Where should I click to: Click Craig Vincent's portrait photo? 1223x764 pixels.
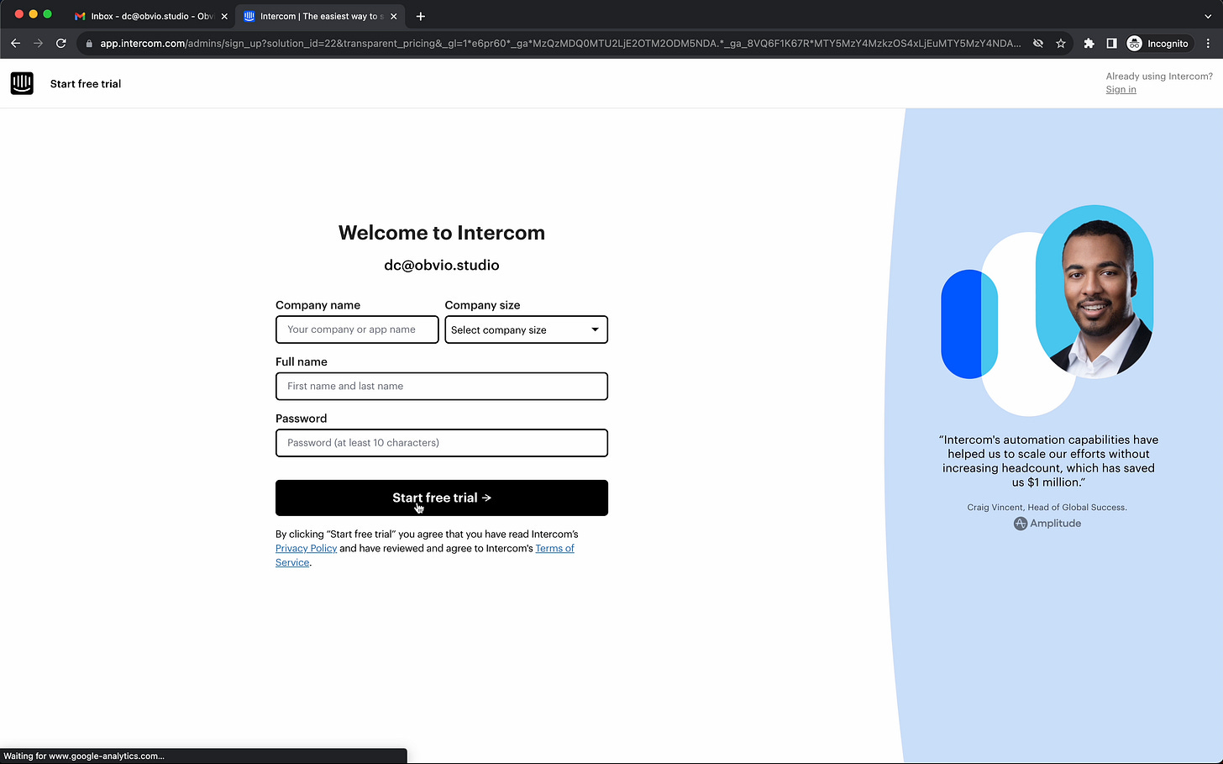(x=1094, y=291)
